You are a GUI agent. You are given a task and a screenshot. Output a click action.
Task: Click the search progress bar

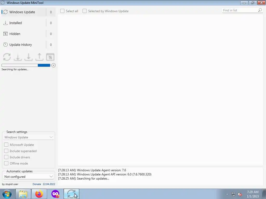tap(26, 65)
